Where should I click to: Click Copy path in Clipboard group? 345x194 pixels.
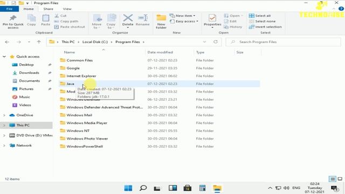click(66, 22)
